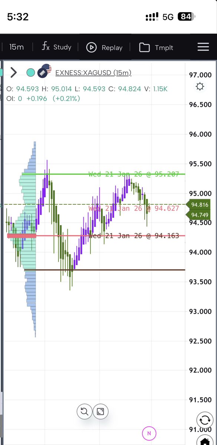
Task: Open the Tmplt templates folder
Action: (x=156, y=47)
